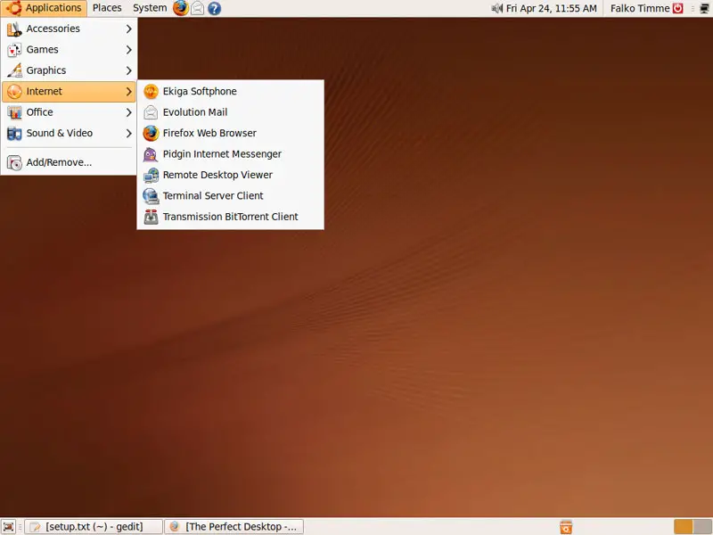
Task: Click the blue Help question mark icon
Action: (214, 8)
